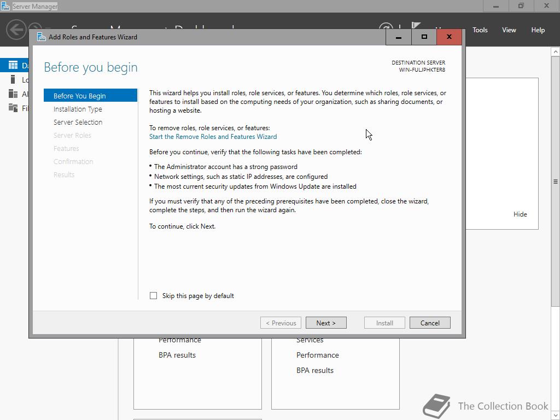
Task: Close the Add Roles and Features Wizard
Action: tap(450, 37)
